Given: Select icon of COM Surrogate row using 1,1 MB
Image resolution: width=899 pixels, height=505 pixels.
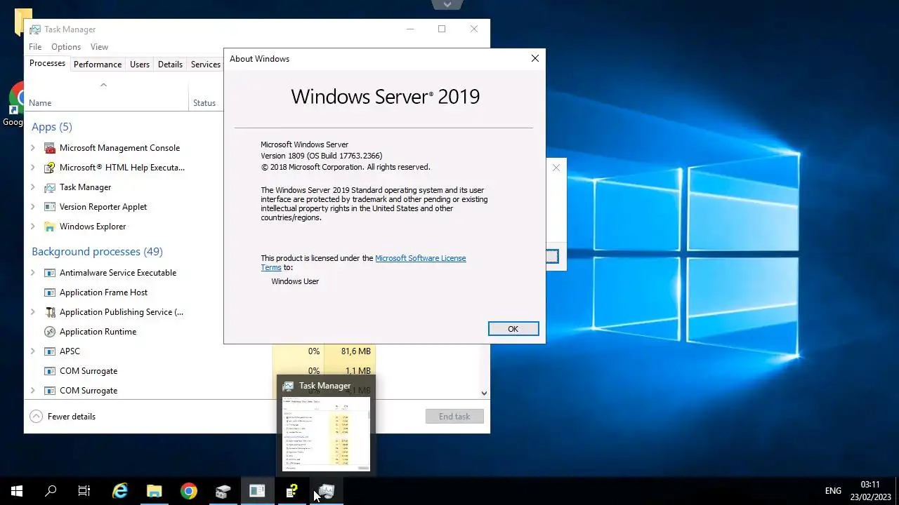Looking at the screenshot, I should point(50,371).
